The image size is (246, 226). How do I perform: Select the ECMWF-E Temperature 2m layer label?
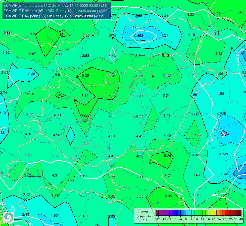pyautogui.click(x=57, y=6)
